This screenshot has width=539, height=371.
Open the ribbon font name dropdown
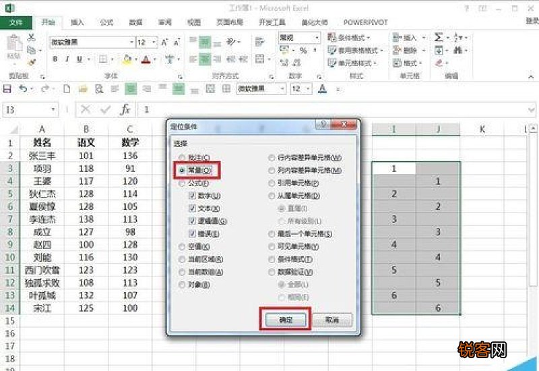coord(131,42)
